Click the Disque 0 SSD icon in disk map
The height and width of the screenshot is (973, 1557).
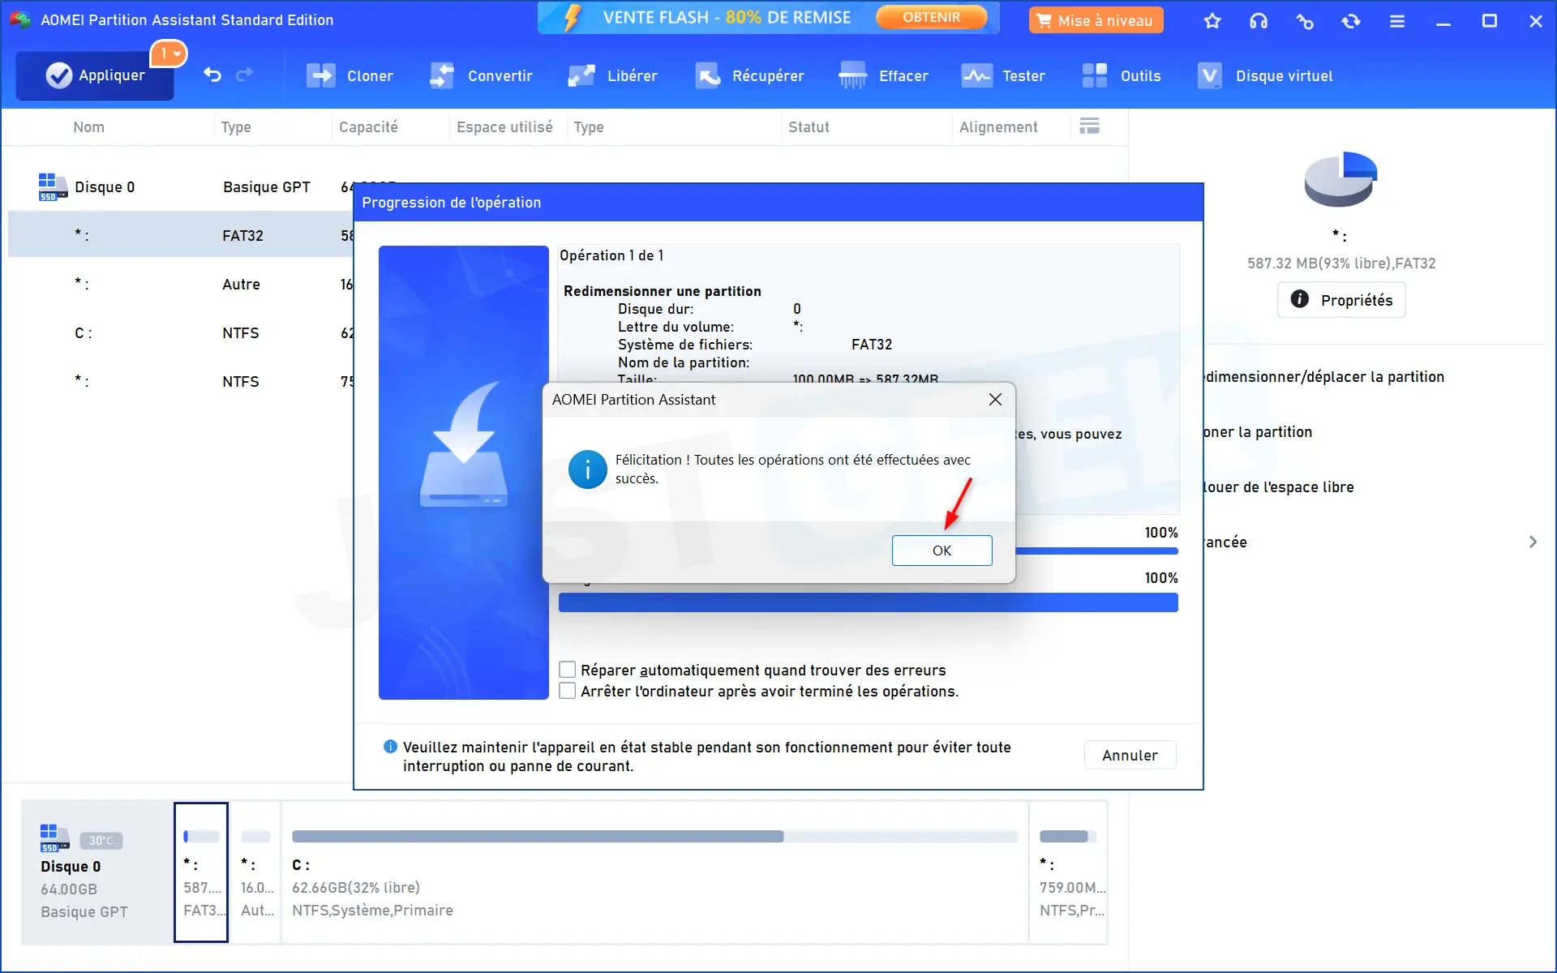pos(54,838)
